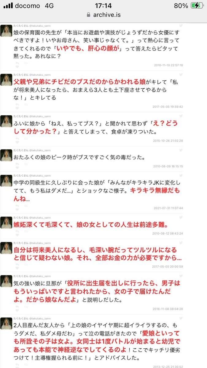
Task: Tap the Twitter bird icon on the first tweet
Action: (181, 26)
